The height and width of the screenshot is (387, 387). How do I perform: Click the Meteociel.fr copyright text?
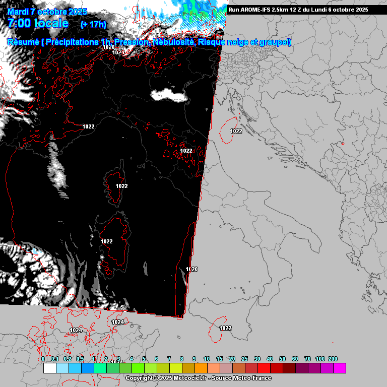[198, 378]
